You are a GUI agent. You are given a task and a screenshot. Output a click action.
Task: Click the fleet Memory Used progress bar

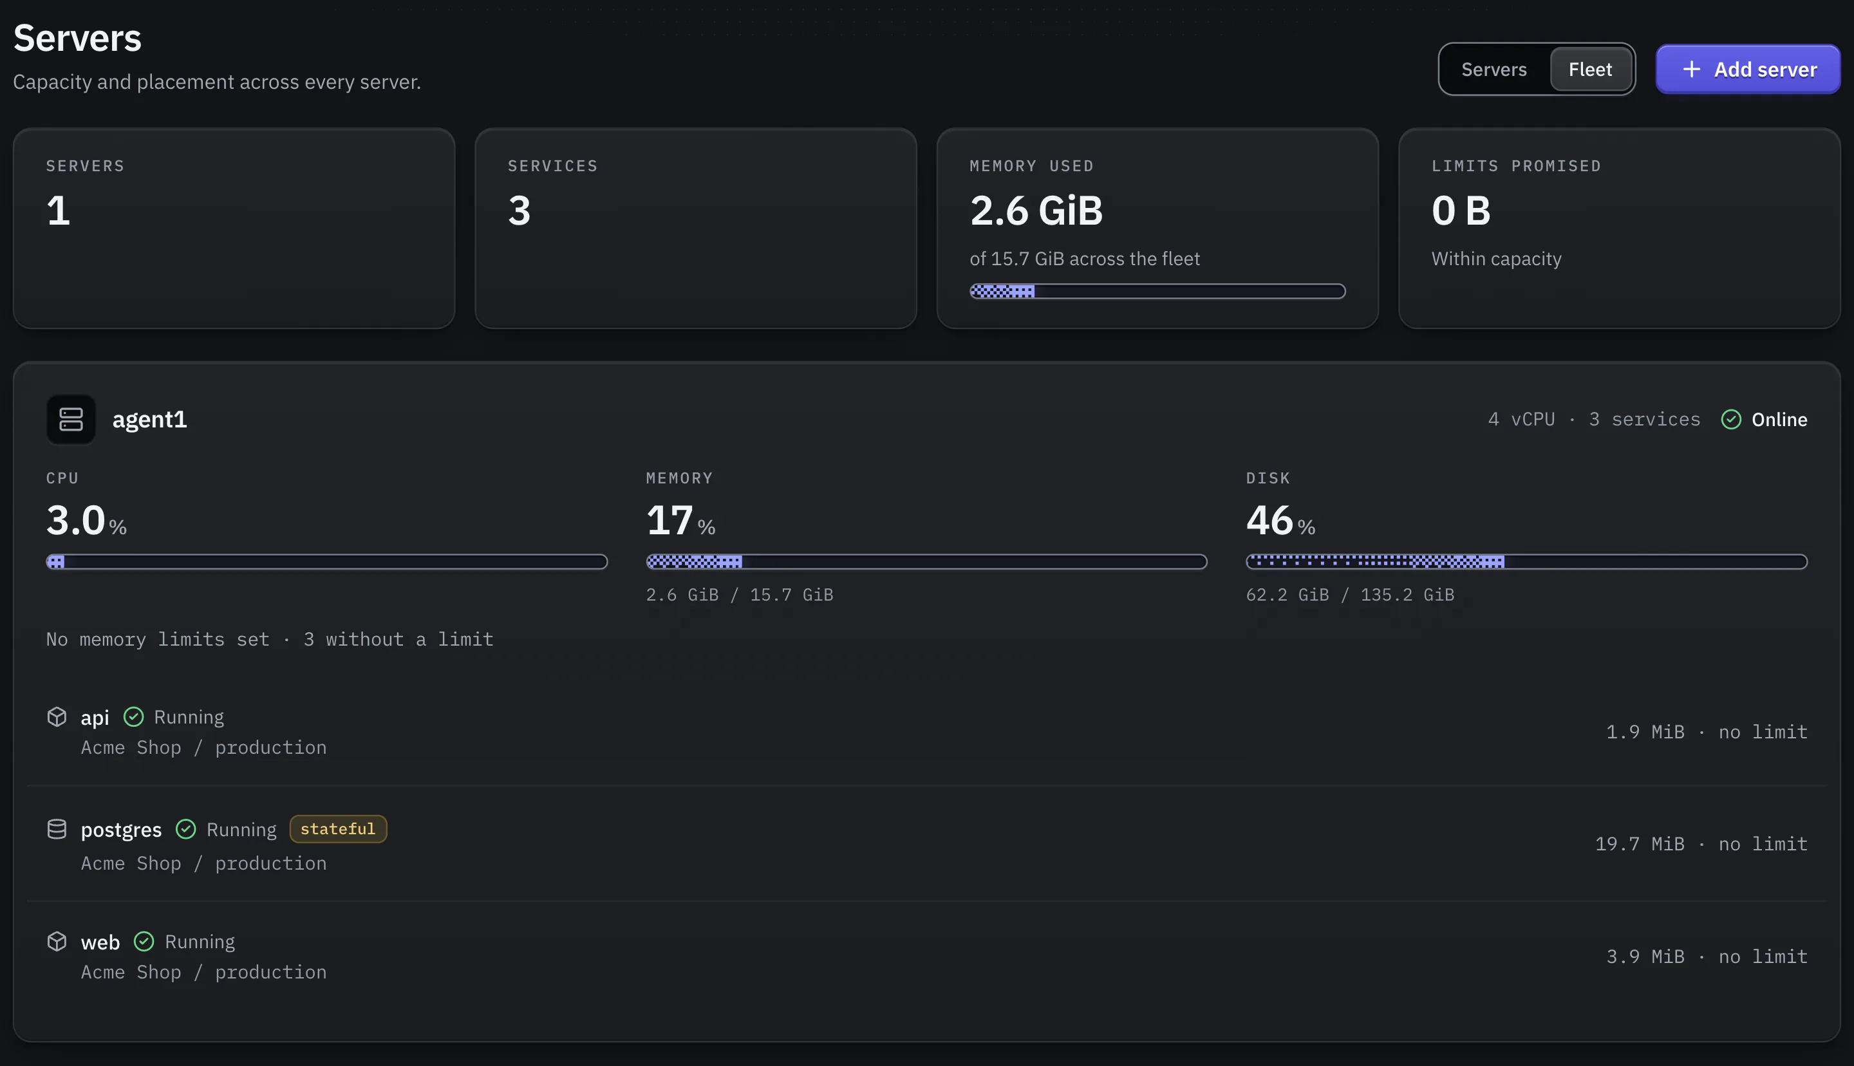(1157, 292)
